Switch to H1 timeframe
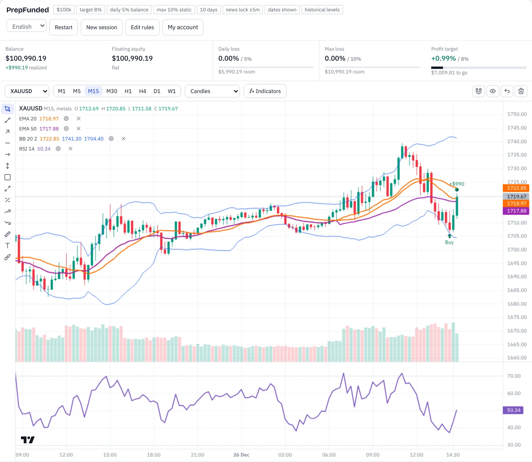This screenshot has height=462, width=532. coord(128,91)
